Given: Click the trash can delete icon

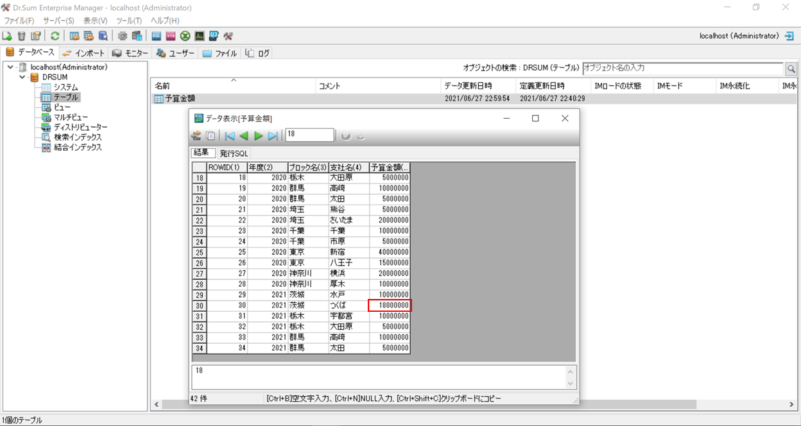Looking at the screenshot, I should point(22,36).
